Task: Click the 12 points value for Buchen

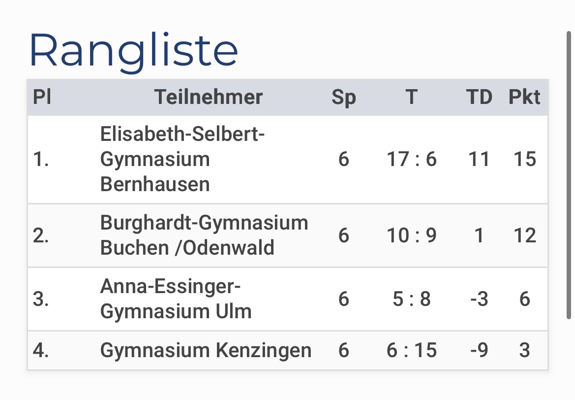Action: [525, 235]
